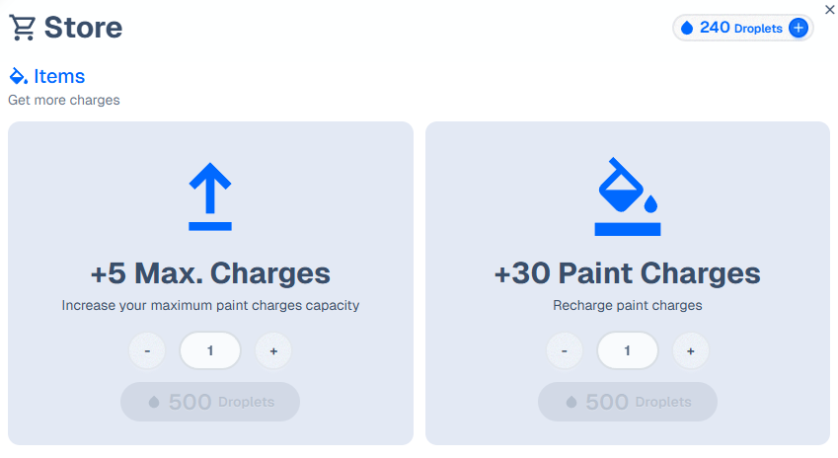
Task: Decrease Paint Charges quantity with minus button
Action: coord(565,351)
